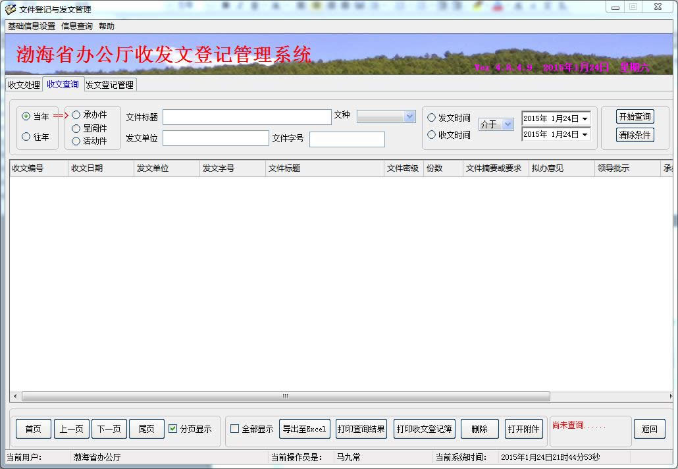Toggle the 分页显示 checkbox
This screenshot has height=469, width=678.
[x=173, y=429]
